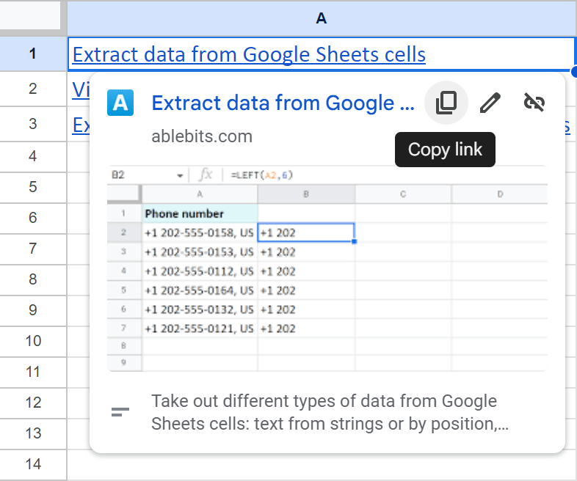The width and height of the screenshot is (577, 481).
Task: Select row 2 header
Action: [x=32, y=89]
